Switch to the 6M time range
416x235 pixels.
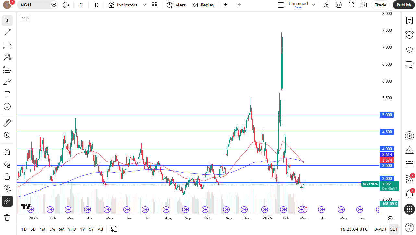[x=61, y=229]
